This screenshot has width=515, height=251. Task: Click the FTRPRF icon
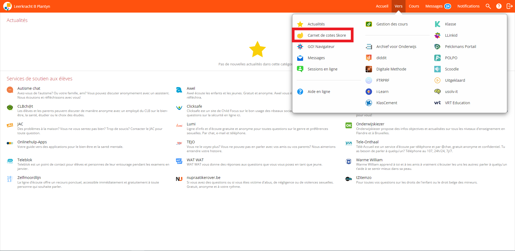[x=369, y=80]
